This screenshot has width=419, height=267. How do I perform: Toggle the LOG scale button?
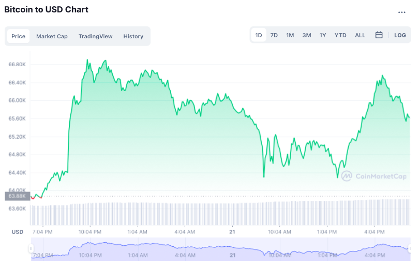click(x=400, y=35)
